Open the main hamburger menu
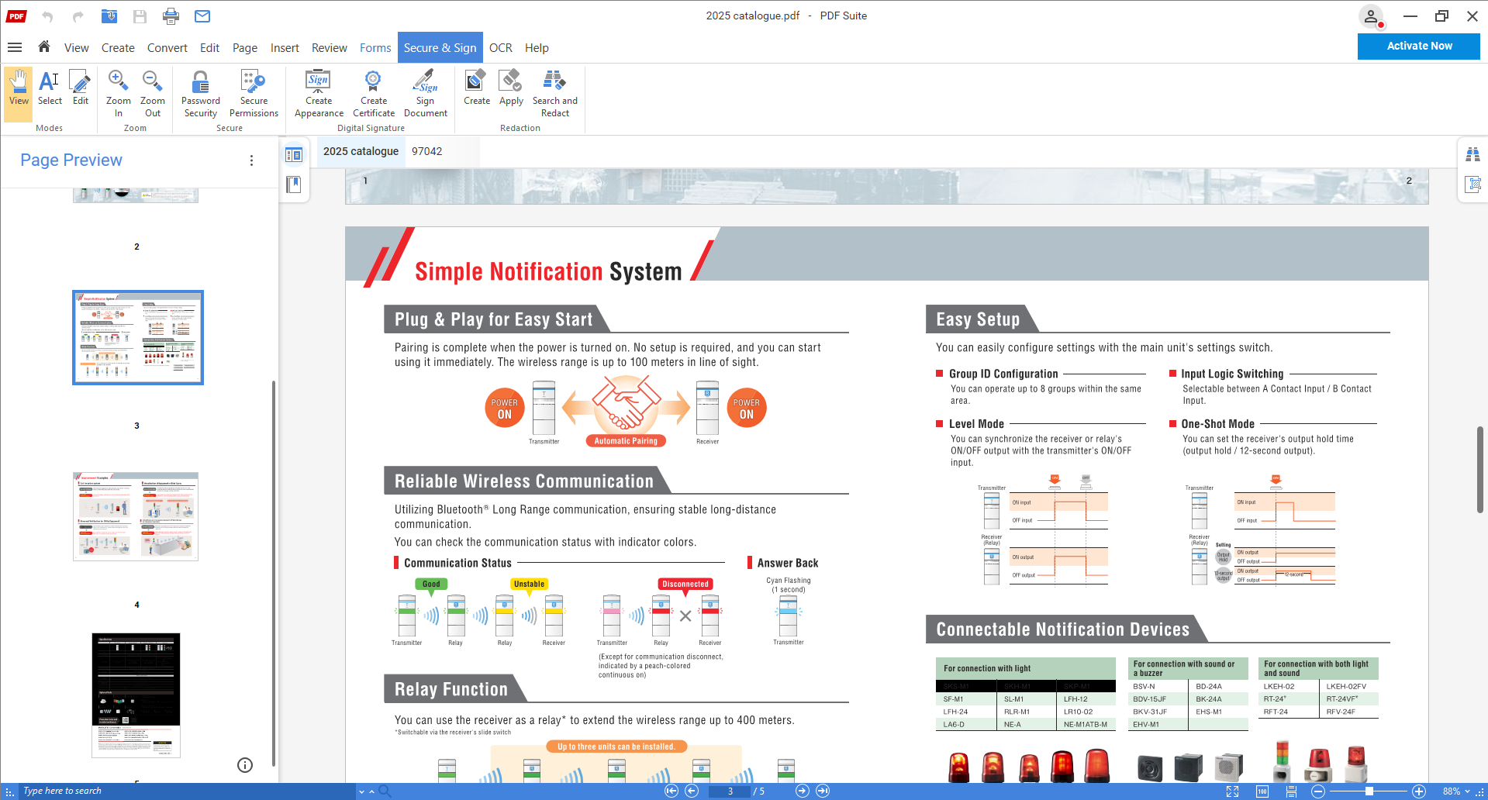 (x=15, y=47)
